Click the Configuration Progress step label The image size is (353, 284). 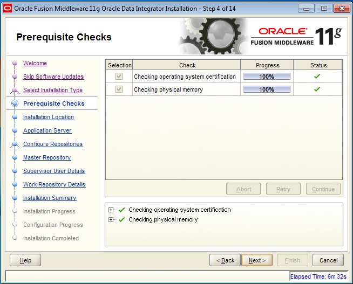coord(53,225)
